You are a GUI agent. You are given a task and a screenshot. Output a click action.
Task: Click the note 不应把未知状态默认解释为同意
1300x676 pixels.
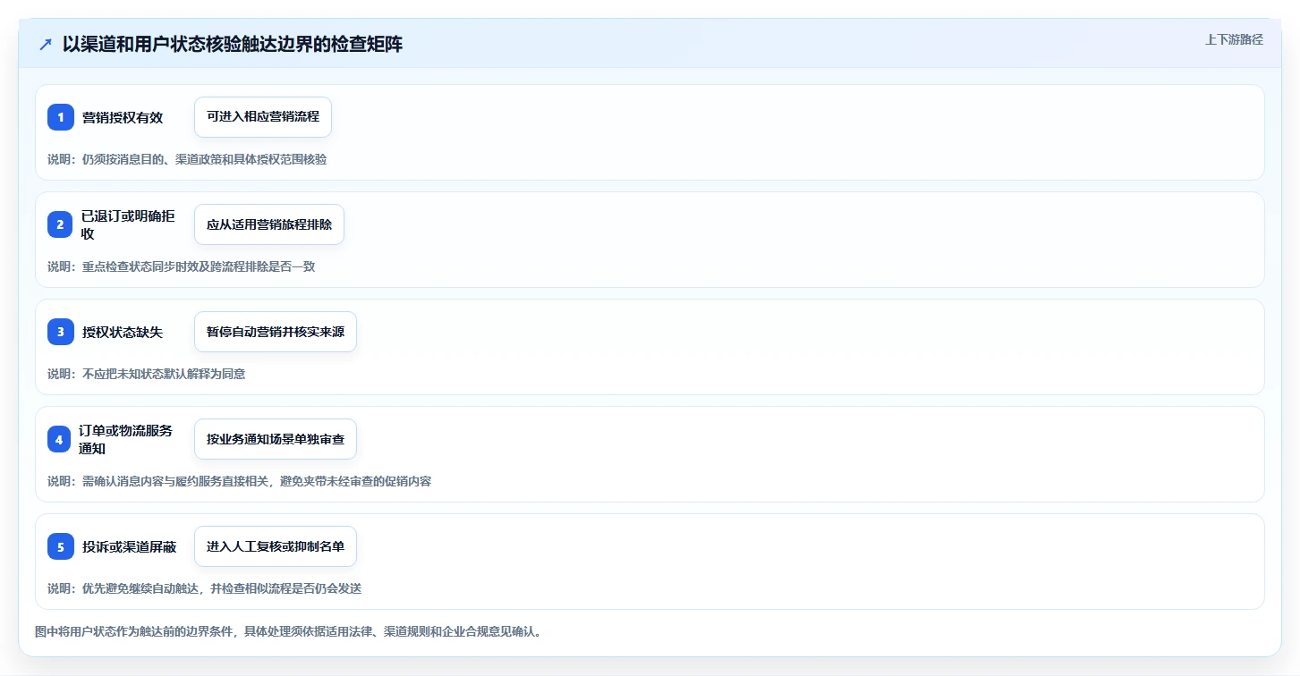pyautogui.click(x=147, y=374)
